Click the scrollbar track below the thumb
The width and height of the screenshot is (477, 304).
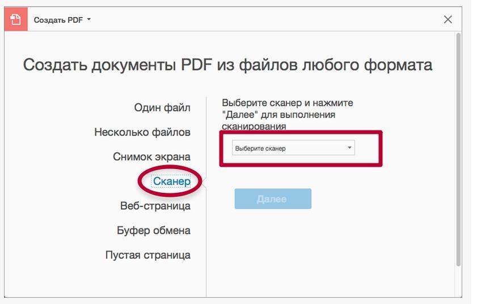(458, 281)
